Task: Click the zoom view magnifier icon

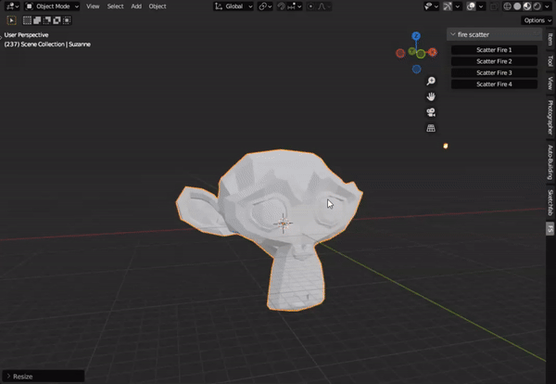Action: (431, 81)
